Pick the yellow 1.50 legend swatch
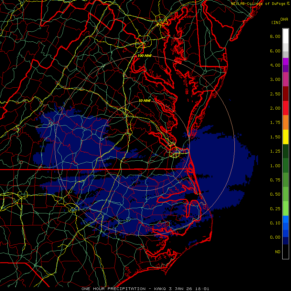Viewport: 291px width, 291px height. [x=286, y=137]
